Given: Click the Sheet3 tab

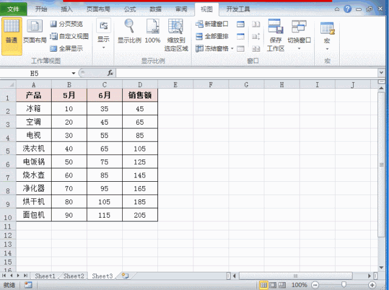Looking at the screenshot, I should coord(102,276).
